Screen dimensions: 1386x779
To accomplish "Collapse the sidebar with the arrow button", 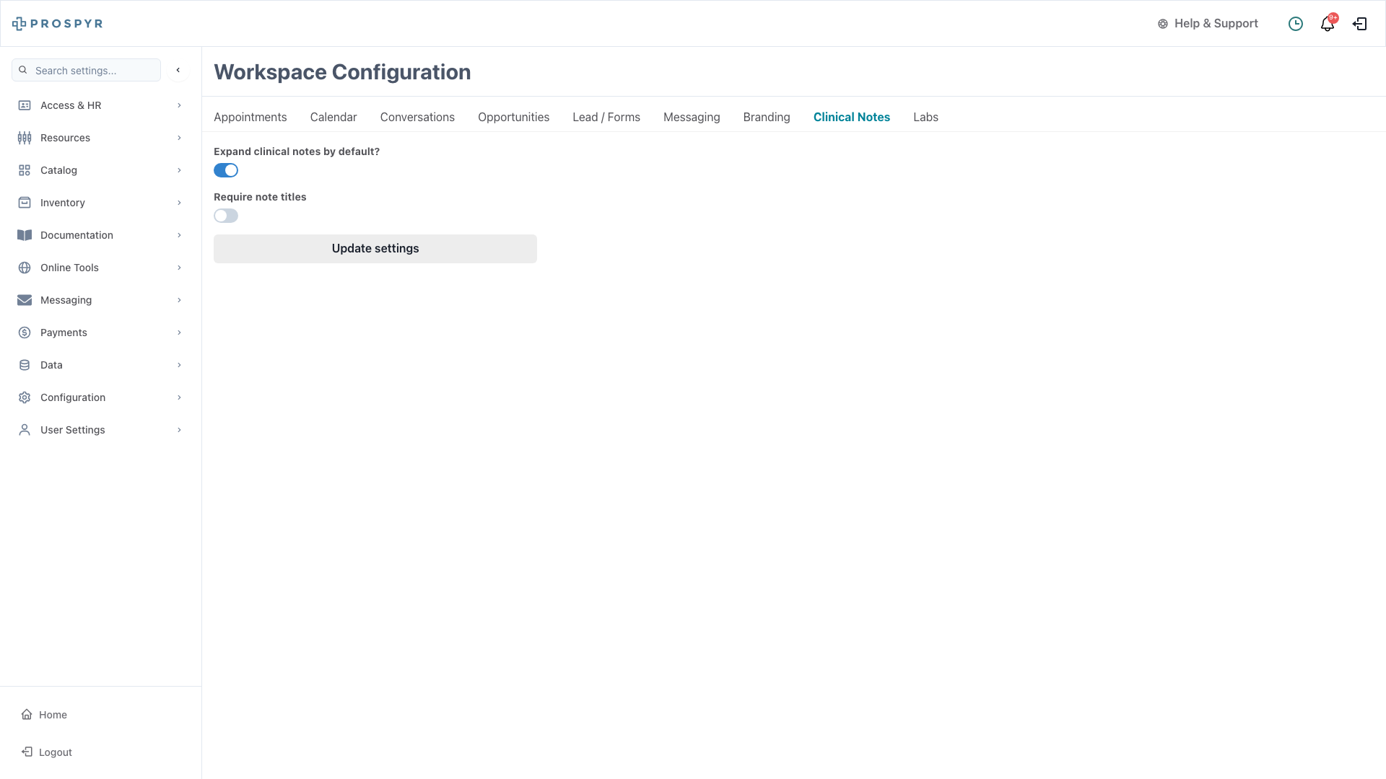I will point(178,70).
